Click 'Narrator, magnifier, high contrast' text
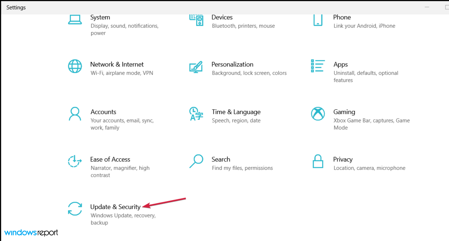Viewport: 449px width, 241px height. click(x=120, y=171)
